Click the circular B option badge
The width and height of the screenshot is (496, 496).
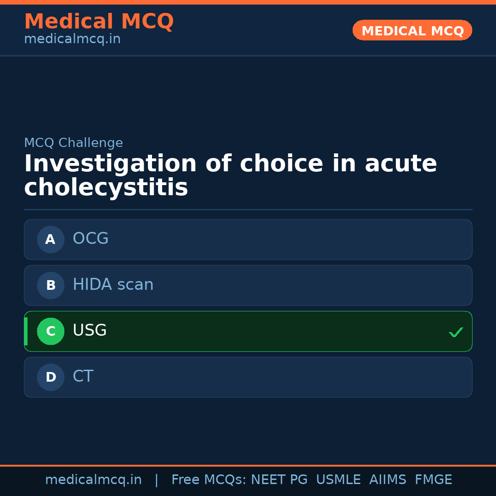pos(51,285)
